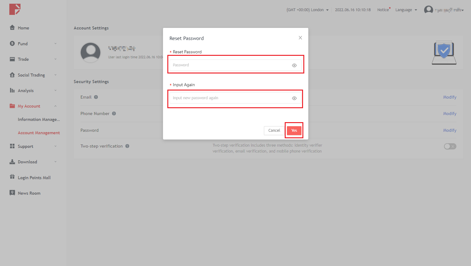Image resolution: width=471 pixels, height=266 pixels.
Task: Click the Analysis bar chart icon
Action: coord(12,90)
